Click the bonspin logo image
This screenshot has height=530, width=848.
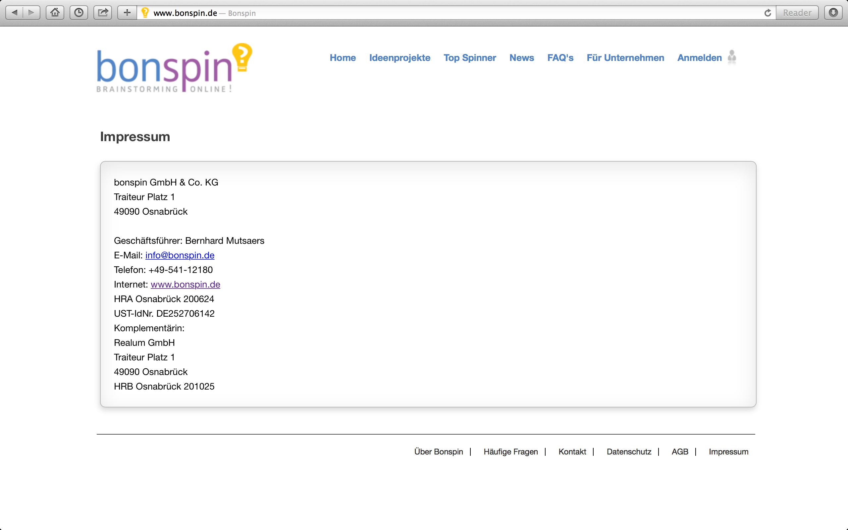[x=174, y=68]
